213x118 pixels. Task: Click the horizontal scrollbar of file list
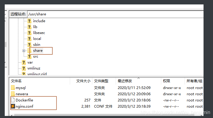(x=104, y=115)
